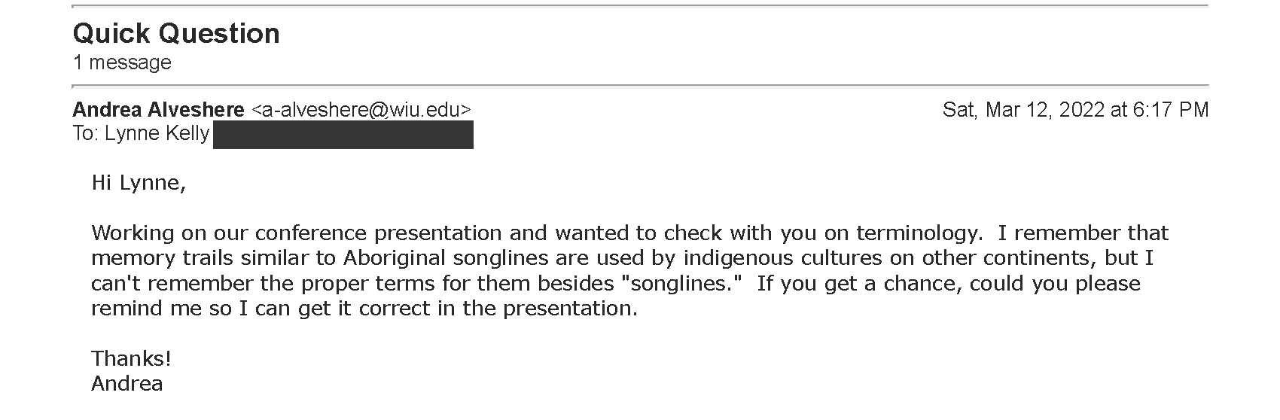The height and width of the screenshot is (420, 1280).
Task: Select the sender name Andrea Alveshere
Action: pos(158,110)
